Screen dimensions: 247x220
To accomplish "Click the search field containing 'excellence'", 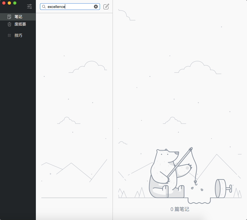I will (x=70, y=7).
